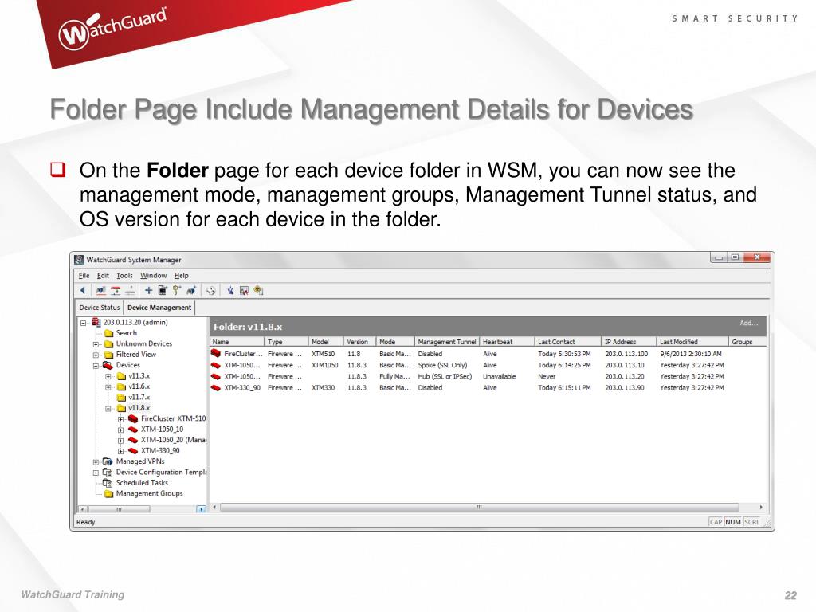
Task: Click the yellow diamond toolbar icon
Action: [258, 290]
